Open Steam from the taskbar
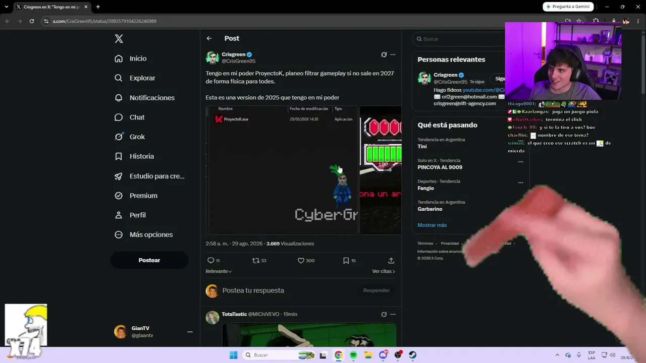 coord(413,355)
